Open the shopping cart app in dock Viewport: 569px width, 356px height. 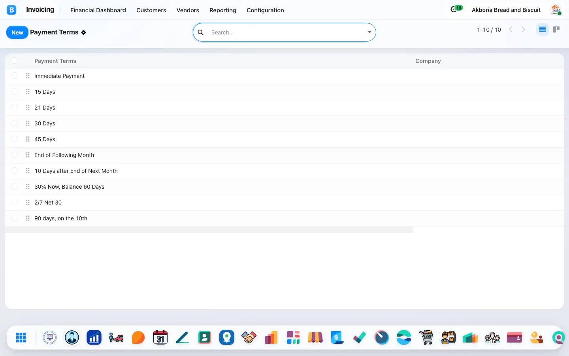(x=426, y=337)
